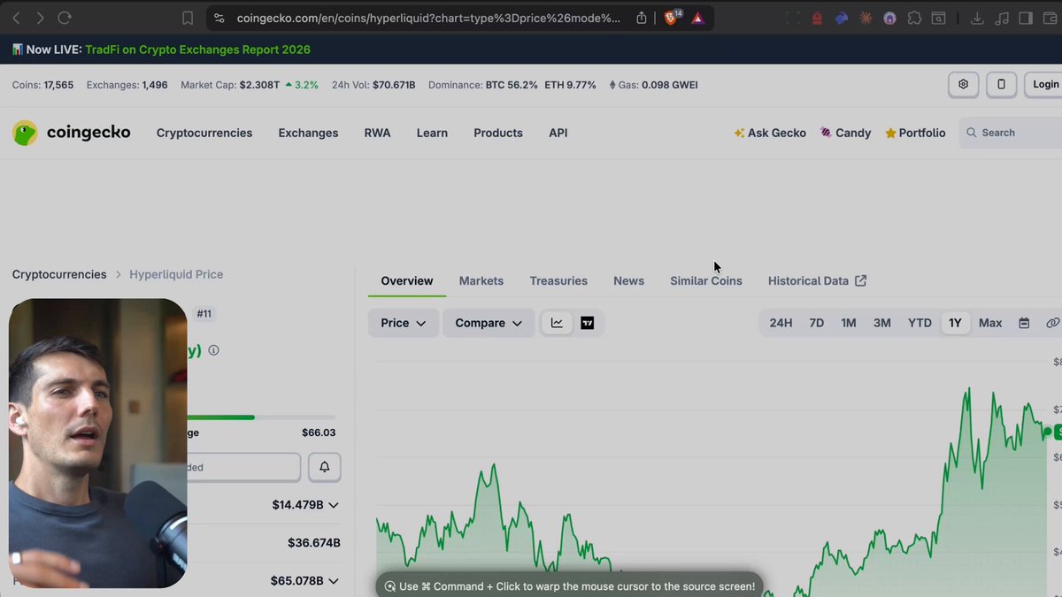Copy chart link with the chain icon
This screenshot has width=1062, height=597.
(1052, 323)
